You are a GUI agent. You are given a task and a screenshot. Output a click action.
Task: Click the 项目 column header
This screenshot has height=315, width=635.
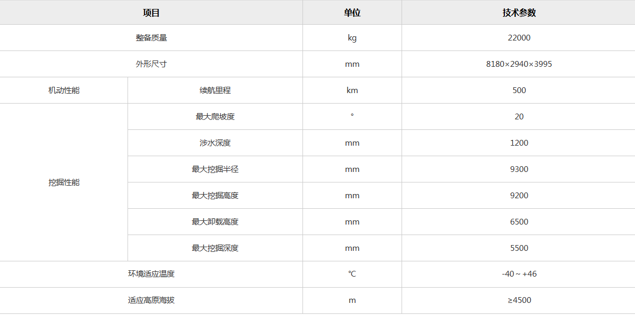(x=151, y=13)
